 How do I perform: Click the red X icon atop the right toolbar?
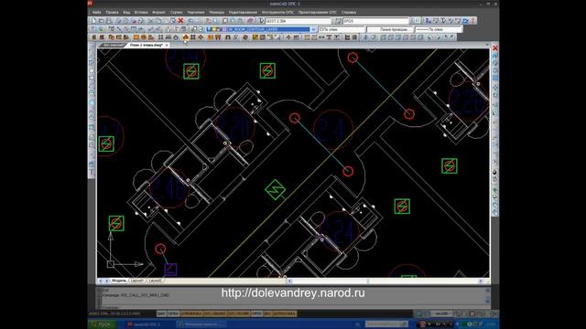tap(495, 48)
